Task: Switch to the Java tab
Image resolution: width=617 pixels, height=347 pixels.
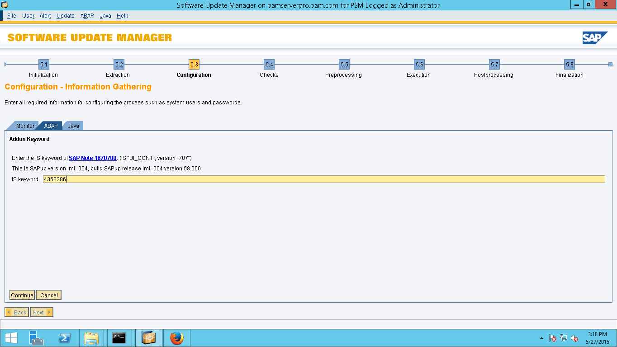Action: click(73, 126)
